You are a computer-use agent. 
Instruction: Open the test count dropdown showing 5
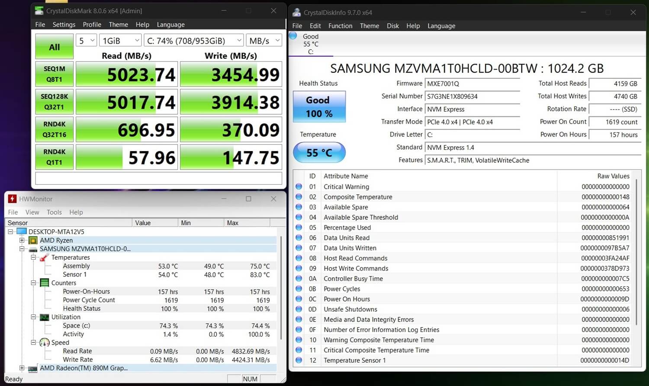86,41
